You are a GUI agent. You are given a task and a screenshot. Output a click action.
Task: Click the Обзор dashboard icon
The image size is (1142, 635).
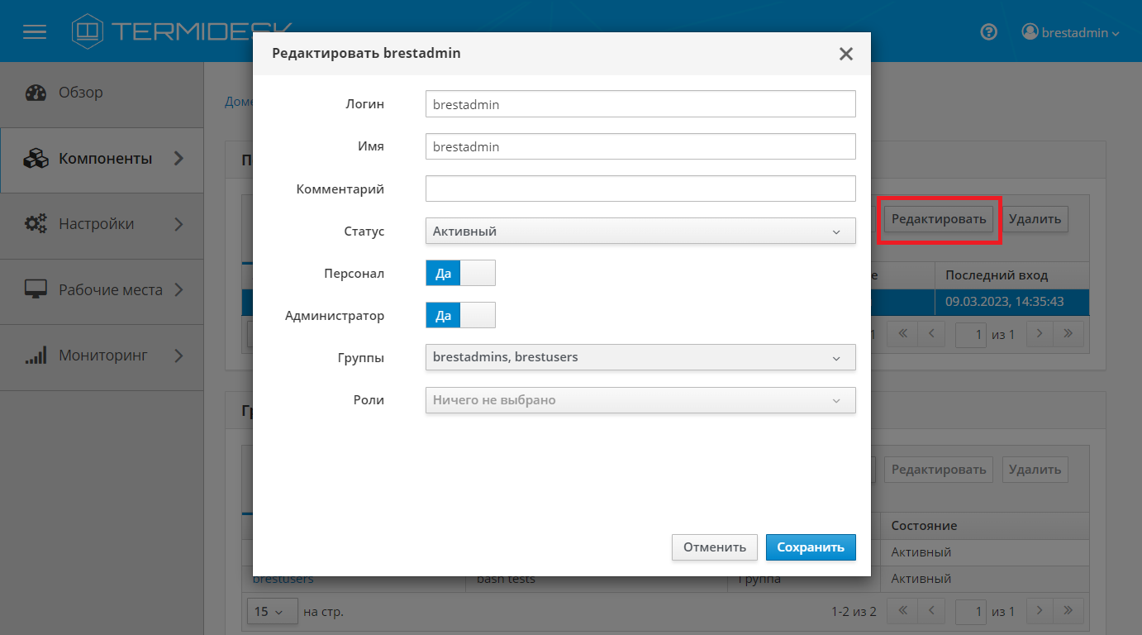point(36,93)
